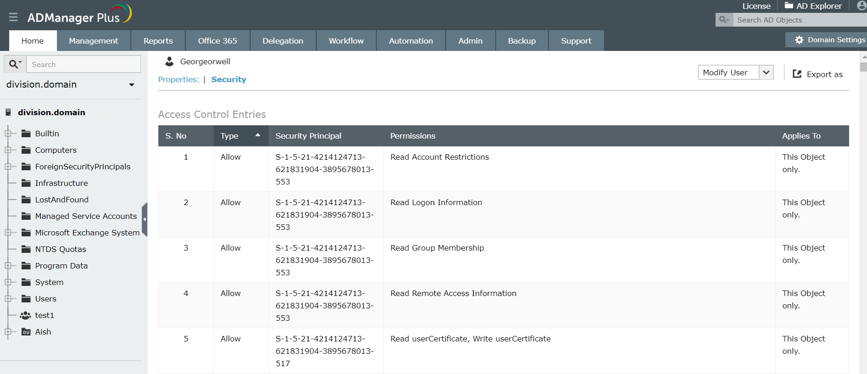This screenshot has width=867, height=374.
Task: Click the Security Principal column header
Action: click(x=326, y=136)
